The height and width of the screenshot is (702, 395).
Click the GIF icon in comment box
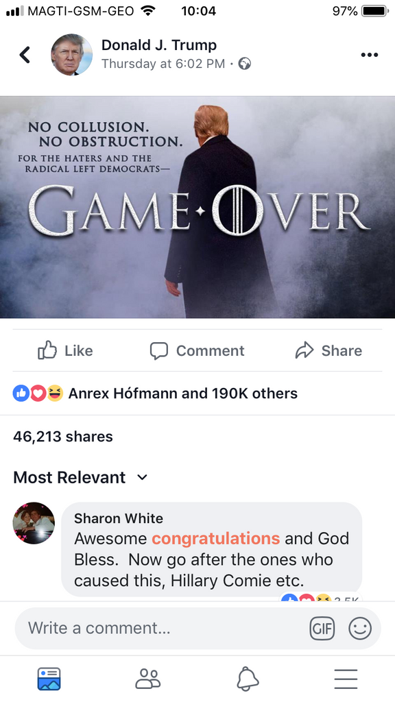point(322,628)
